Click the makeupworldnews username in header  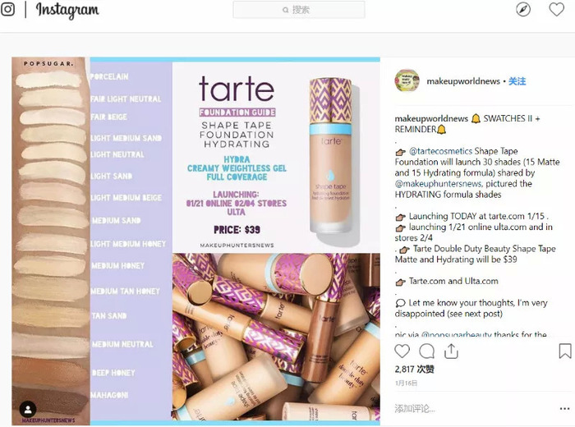[463, 81]
